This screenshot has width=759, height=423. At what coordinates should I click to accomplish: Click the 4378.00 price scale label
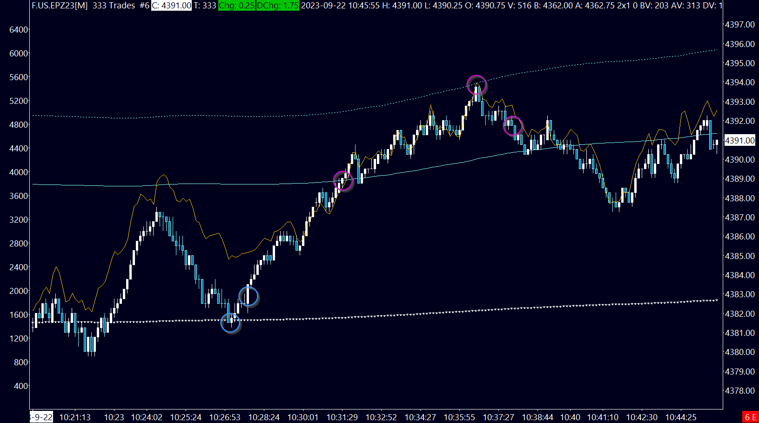pos(740,391)
